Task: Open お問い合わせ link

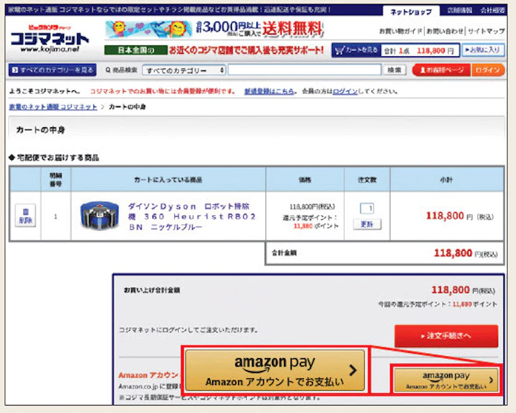Action: click(x=445, y=31)
